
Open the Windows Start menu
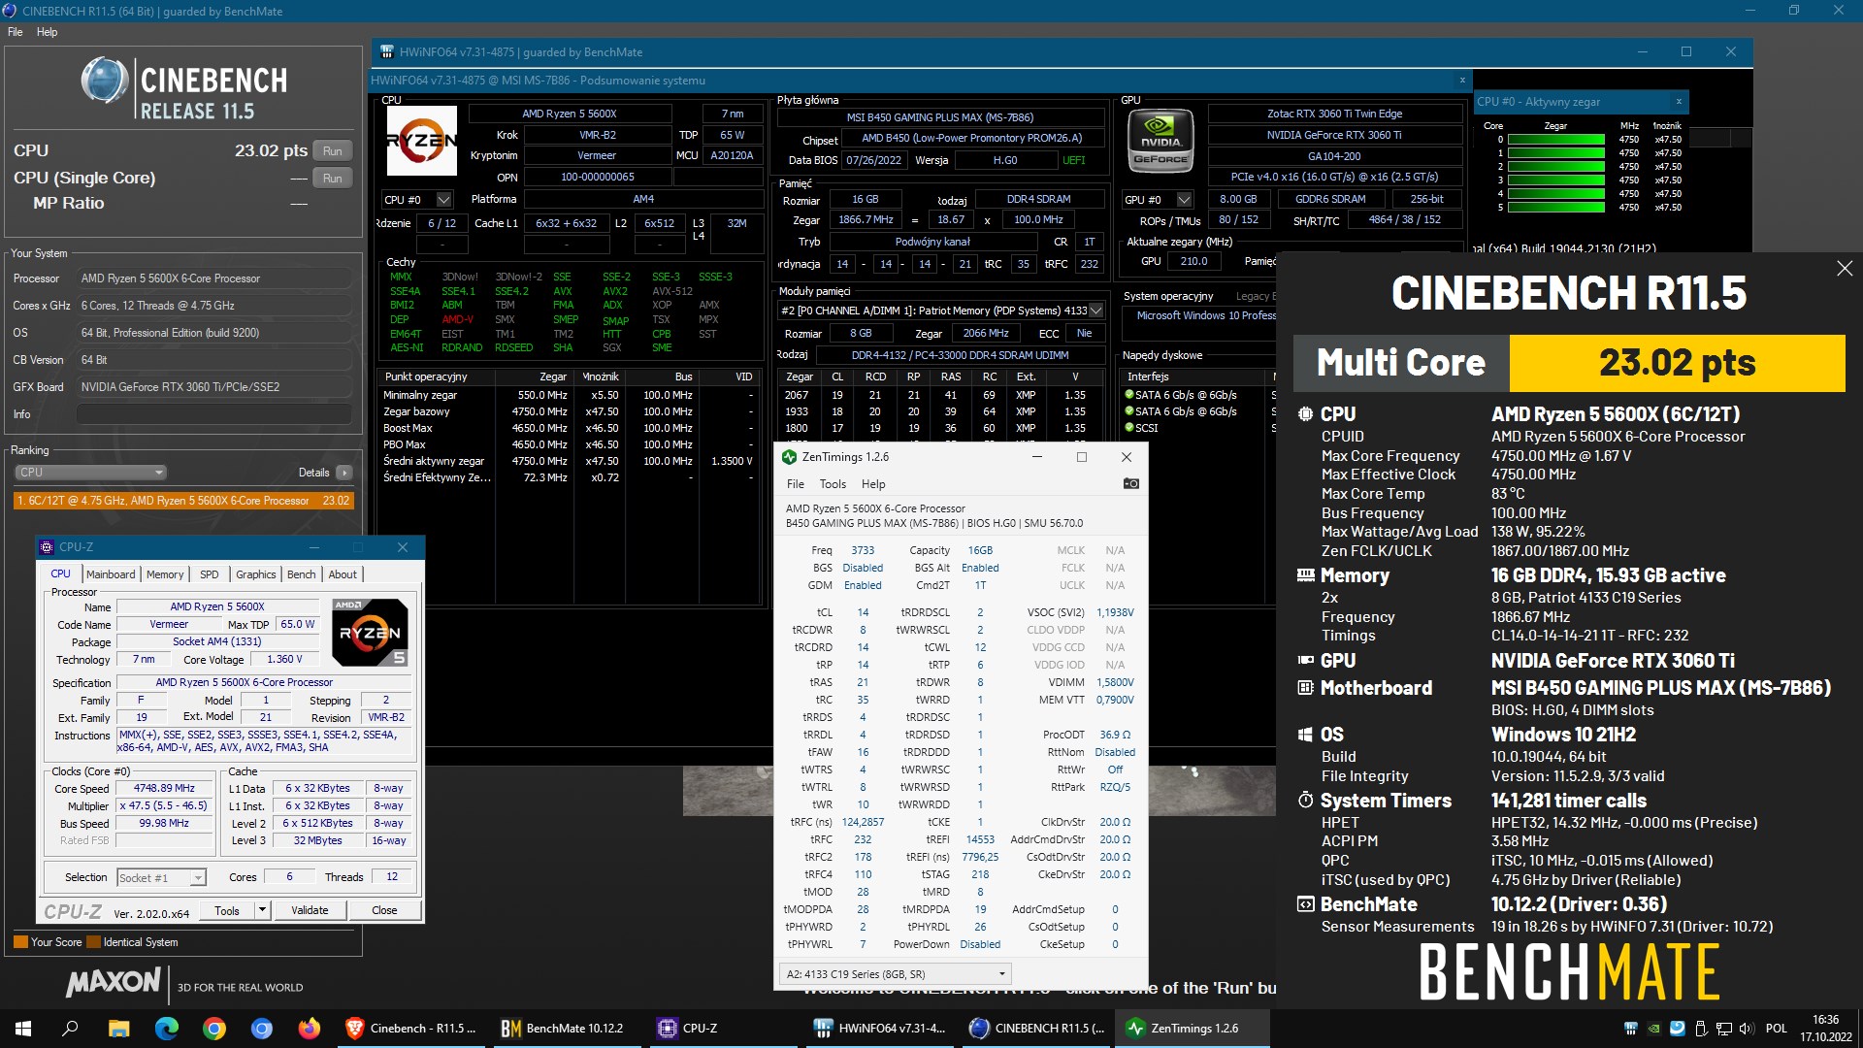point(23,1029)
